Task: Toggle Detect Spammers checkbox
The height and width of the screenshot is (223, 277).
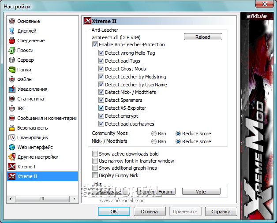Action: click(x=101, y=100)
